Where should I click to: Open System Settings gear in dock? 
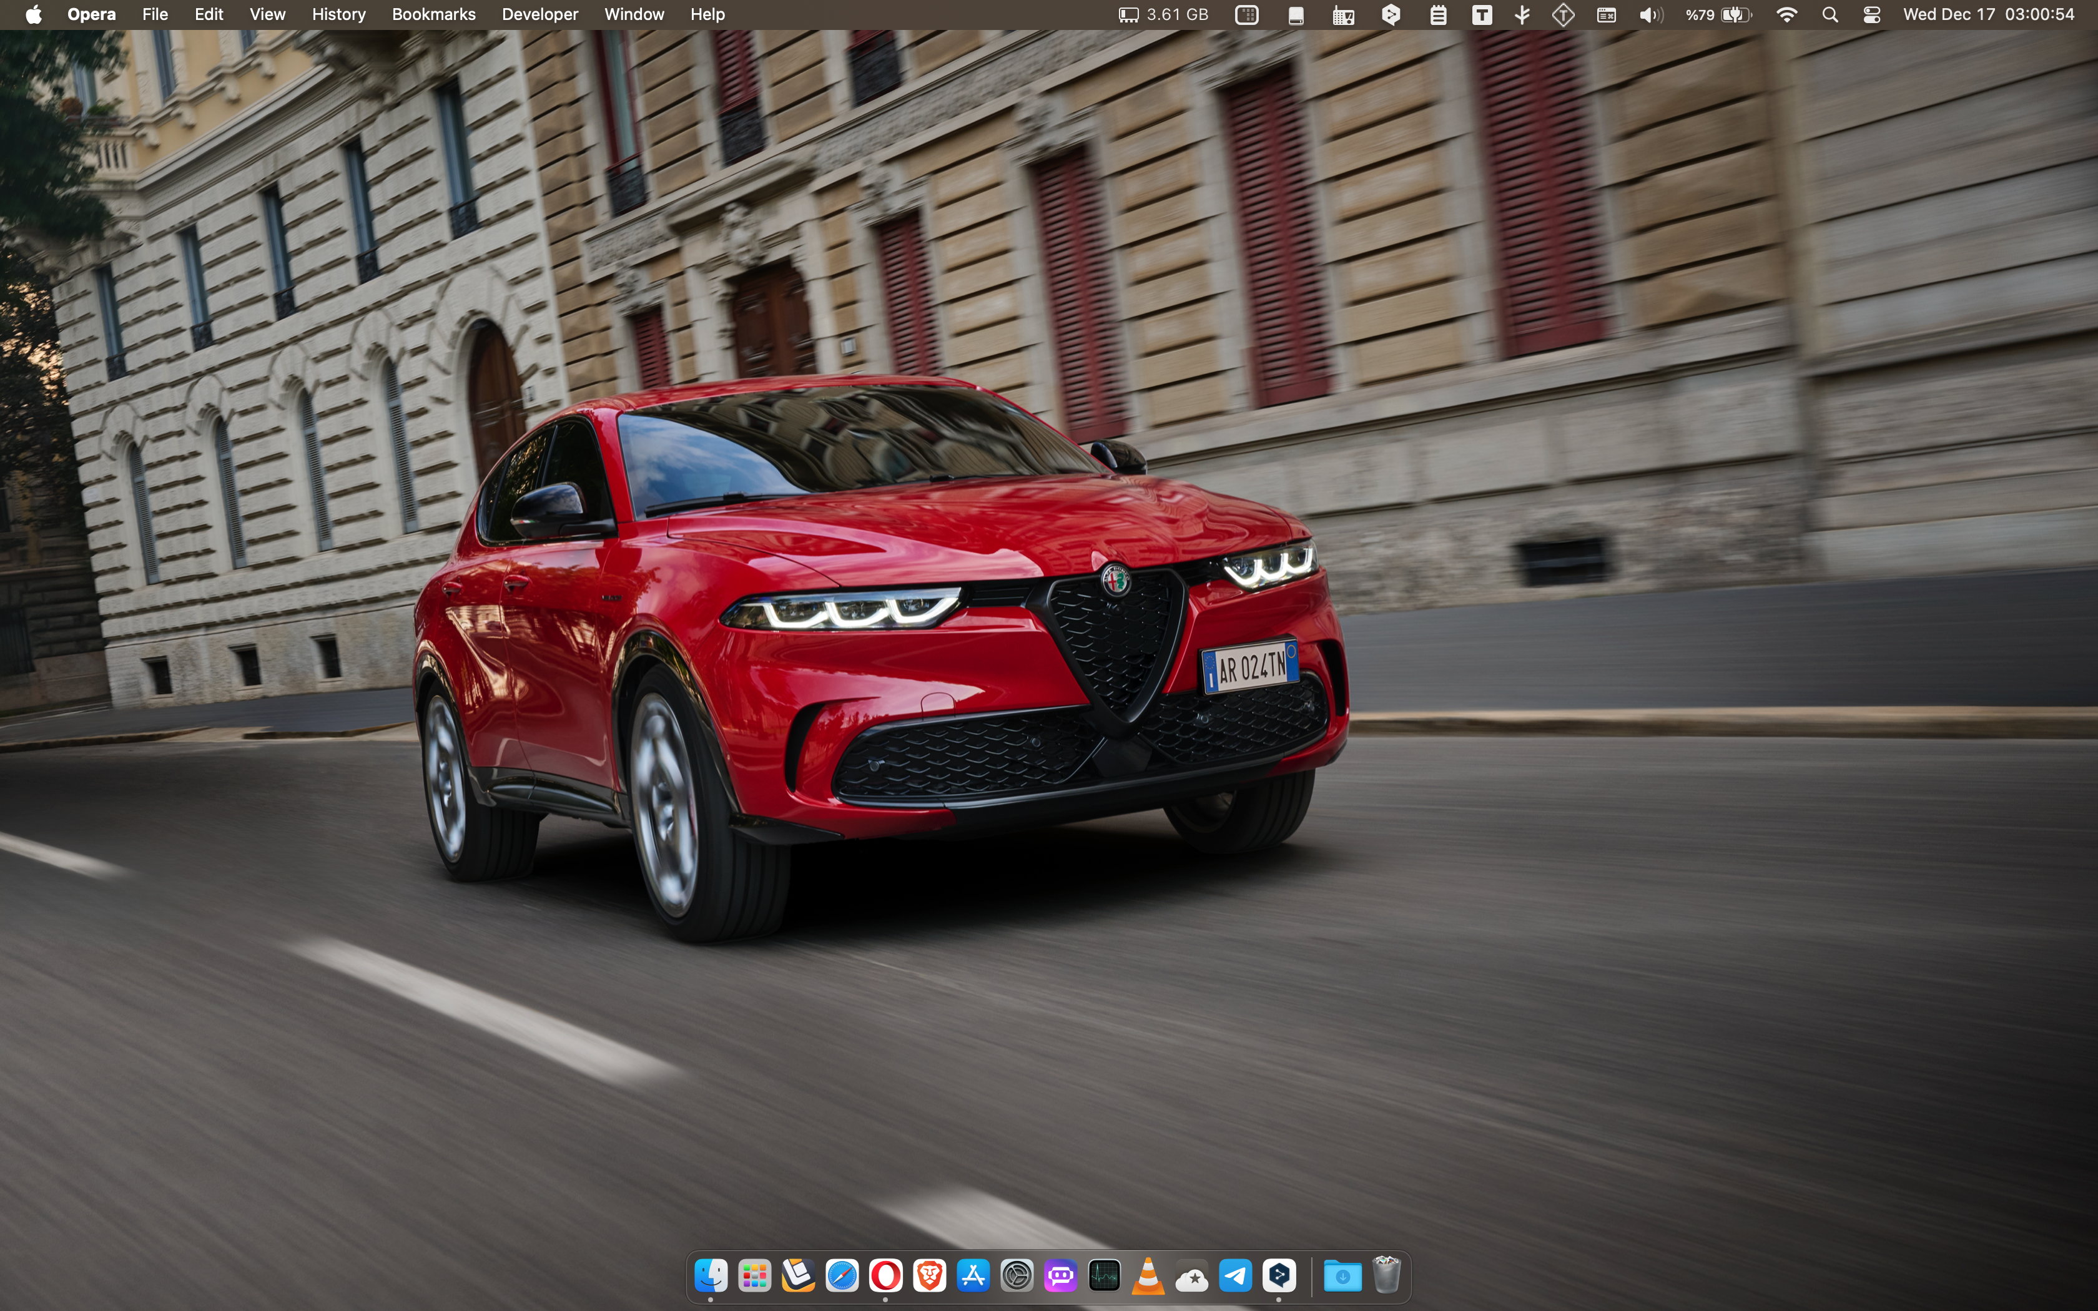1017,1275
